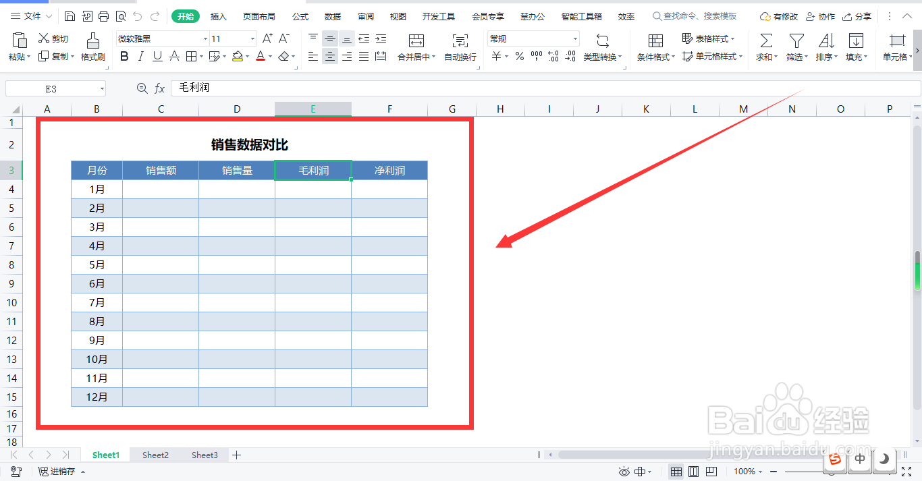The width and height of the screenshot is (922, 481).
Task: Click the Fill (填充) icon
Action: click(x=855, y=47)
